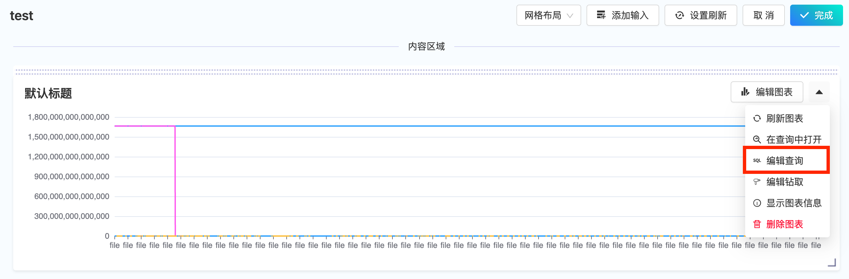Click the info icon beside 显示图表信息
The width and height of the screenshot is (849, 279).
[x=757, y=203]
